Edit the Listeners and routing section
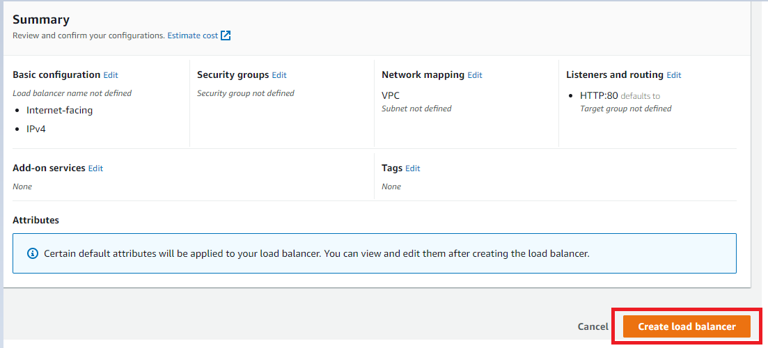Image resolution: width=768 pixels, height=348 pixels. [x=673, y=75]
